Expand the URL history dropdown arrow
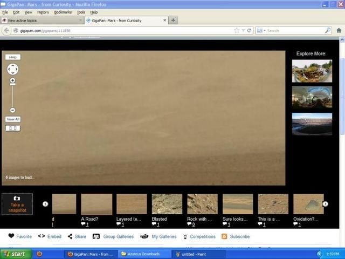This screenshot has height=259, width=345. [x=243, y=31]
